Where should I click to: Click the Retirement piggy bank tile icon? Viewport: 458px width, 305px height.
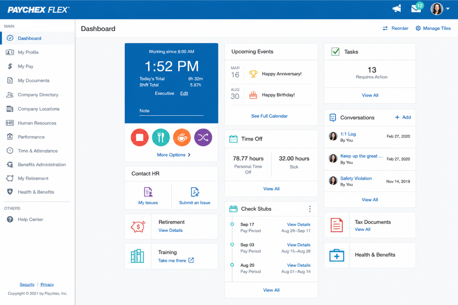(138, 227)
